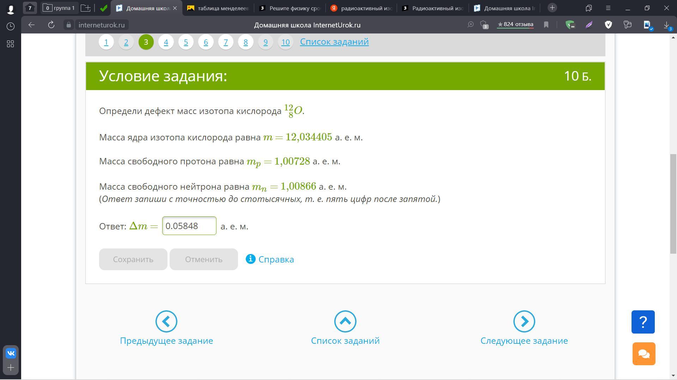
Task: Go to Следующее задание arrow
Action: pos(524,321)
